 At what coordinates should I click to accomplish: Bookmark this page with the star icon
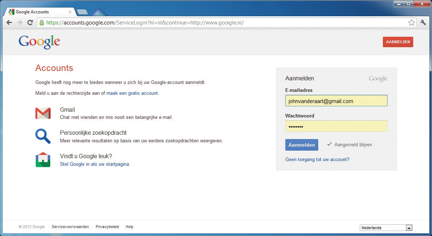click(411, 23)
